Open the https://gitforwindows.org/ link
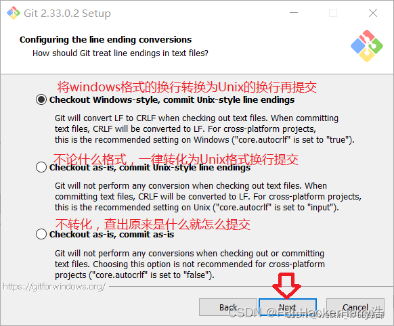Screen dimensions: 394x326 54,286
